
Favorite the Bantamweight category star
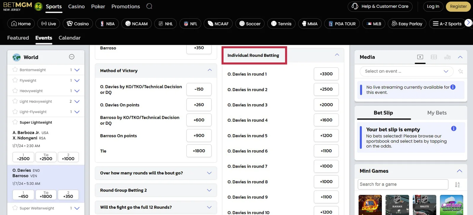pos(15,70)
